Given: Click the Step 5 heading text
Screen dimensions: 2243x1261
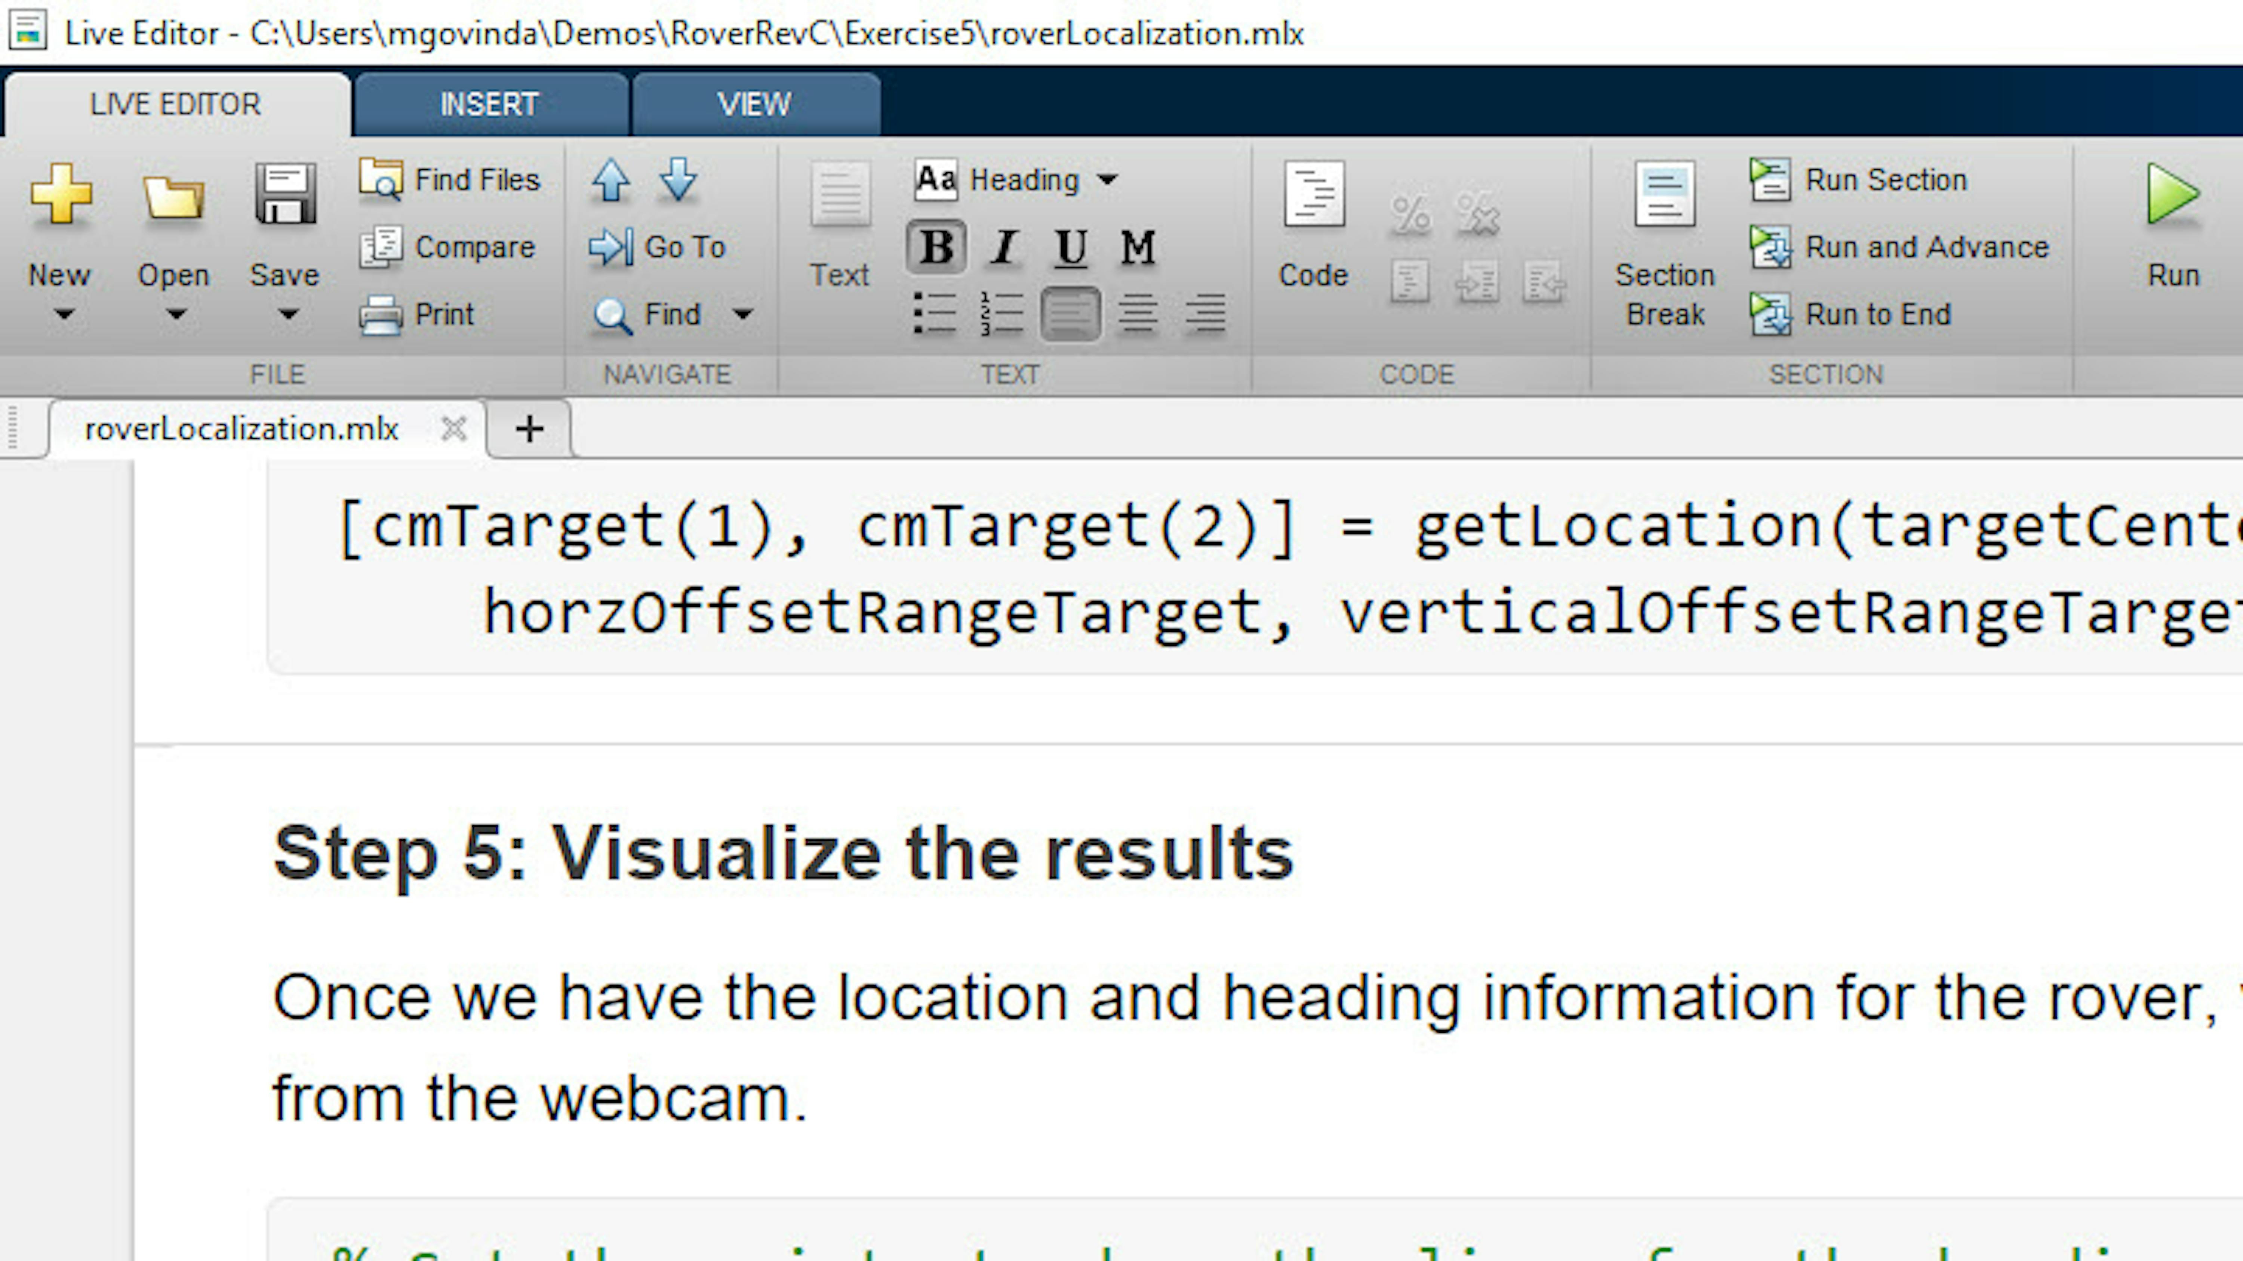Looking at the screenshot, I should [783, 854].
